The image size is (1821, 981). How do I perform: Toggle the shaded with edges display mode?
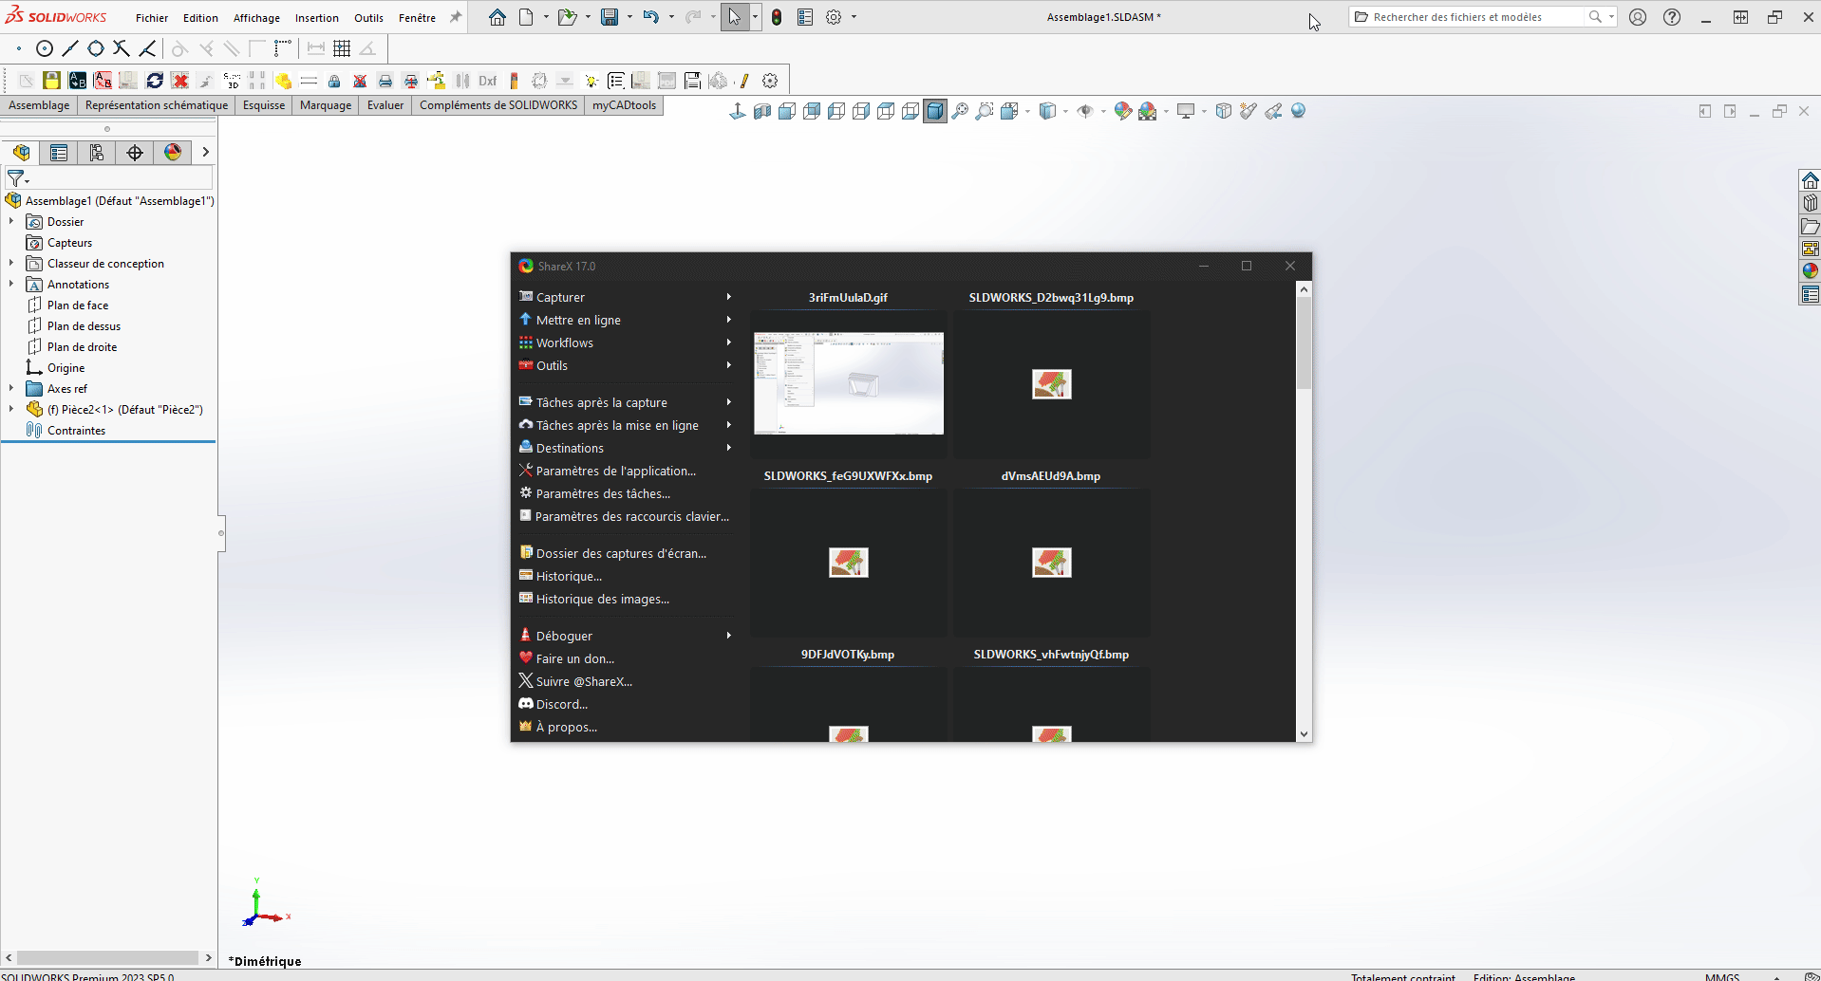tap(935, 111)
